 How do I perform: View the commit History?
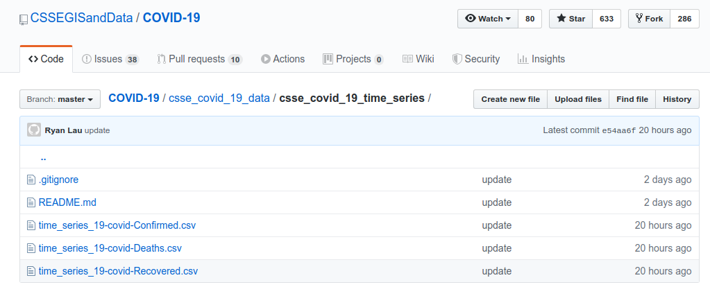click(x=677, y=99)
